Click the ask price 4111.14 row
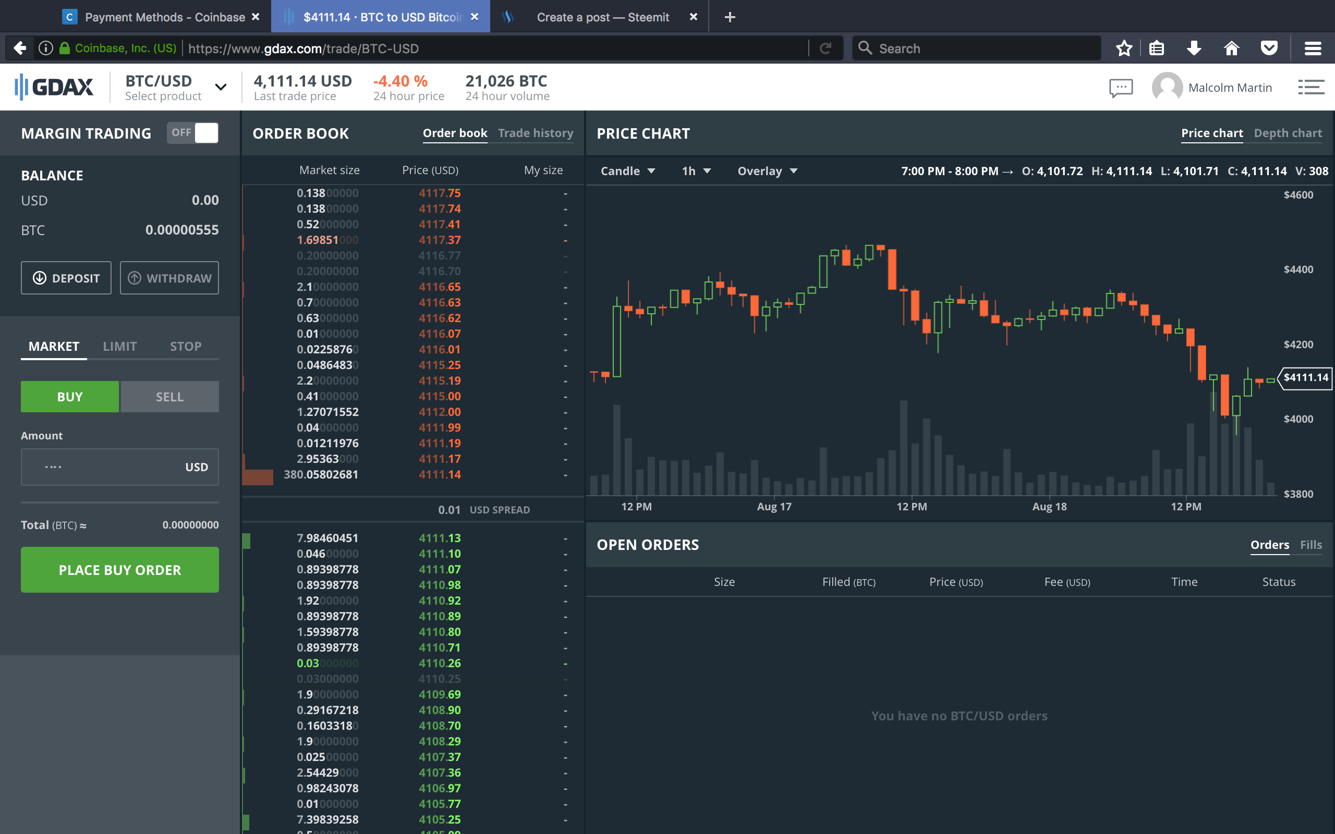Viewport: 1335px width, 834px height. point(412,474)
